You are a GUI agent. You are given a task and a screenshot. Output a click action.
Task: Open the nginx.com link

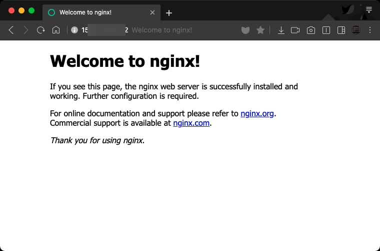pyautogui.click(x=191, y=123)
